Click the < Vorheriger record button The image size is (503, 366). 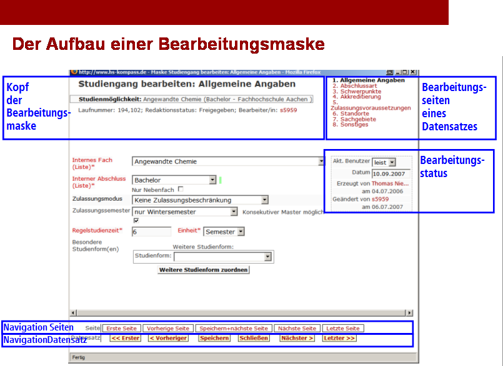168,338
